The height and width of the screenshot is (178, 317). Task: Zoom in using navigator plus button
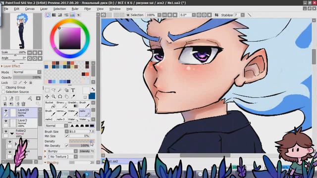coord(35,53)
